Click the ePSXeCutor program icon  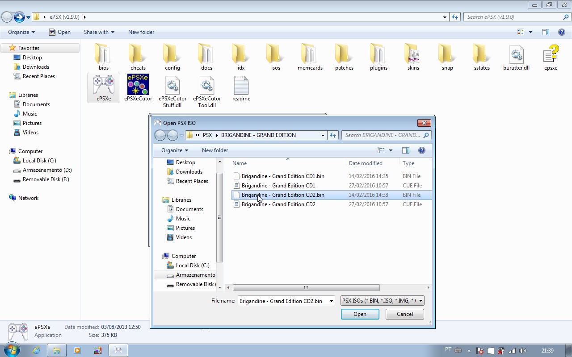[x=138, y=85]
